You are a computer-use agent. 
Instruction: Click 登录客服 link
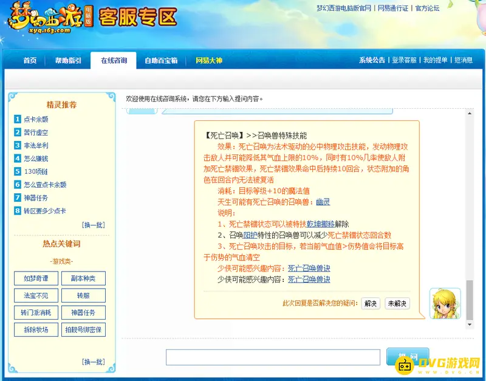pyautogui.click(x=404, y=60)
